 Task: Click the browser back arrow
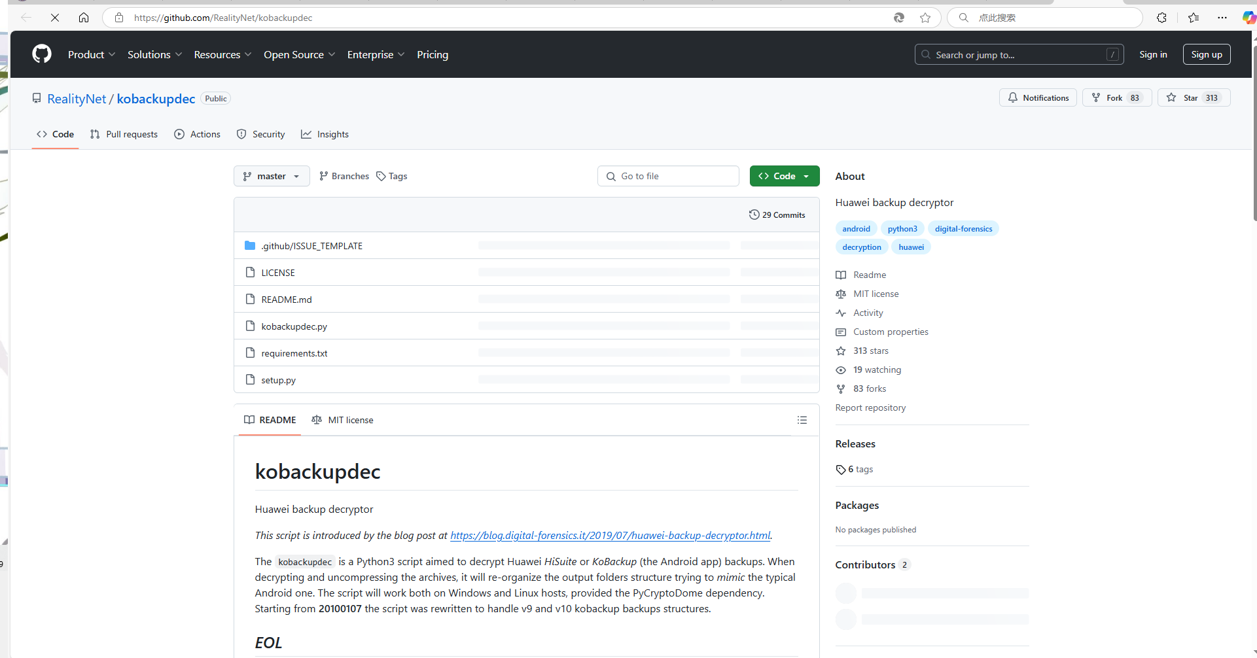[26, 18]
